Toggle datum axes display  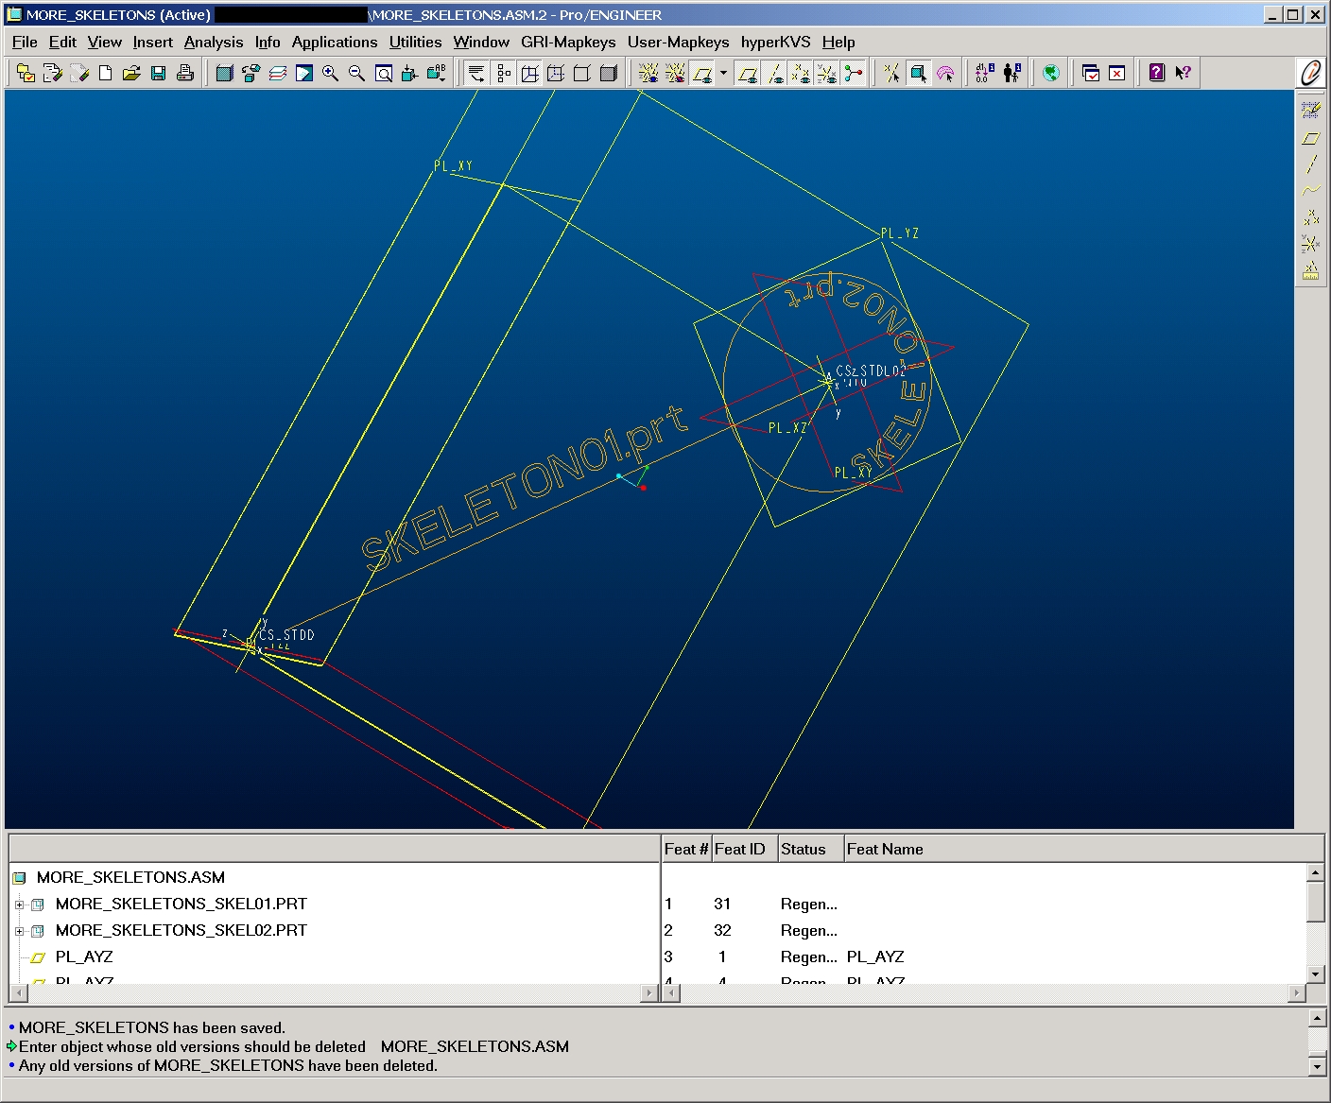[775, 73]
